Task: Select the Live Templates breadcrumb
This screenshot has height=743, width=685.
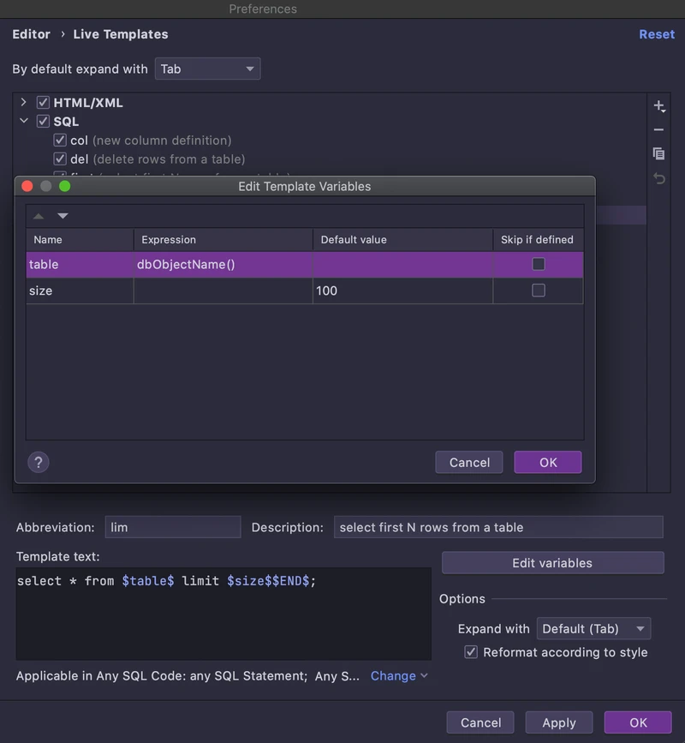Action: pyautogui.click(x=121, y=34)
